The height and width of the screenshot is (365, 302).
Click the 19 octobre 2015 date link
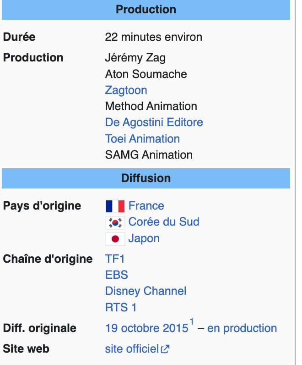point(146,328)
